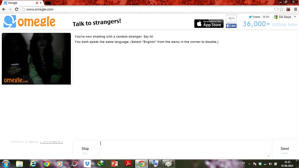Open the red extension icon in toolbar
Viewport: 299px width, 168px height.
click(288, 9)
